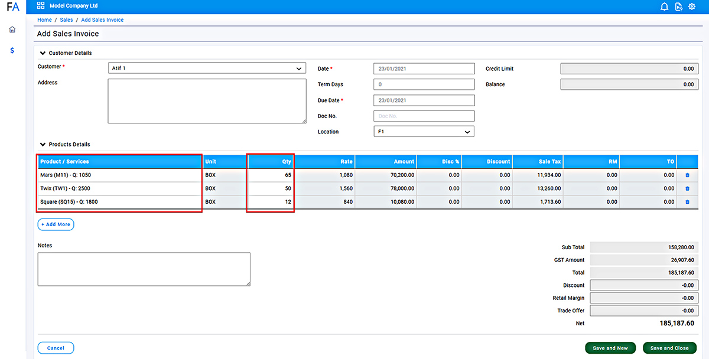This screenshot has width=709, height=359.
Task: Click the Term Days field
Action: (x=424, y=84)
